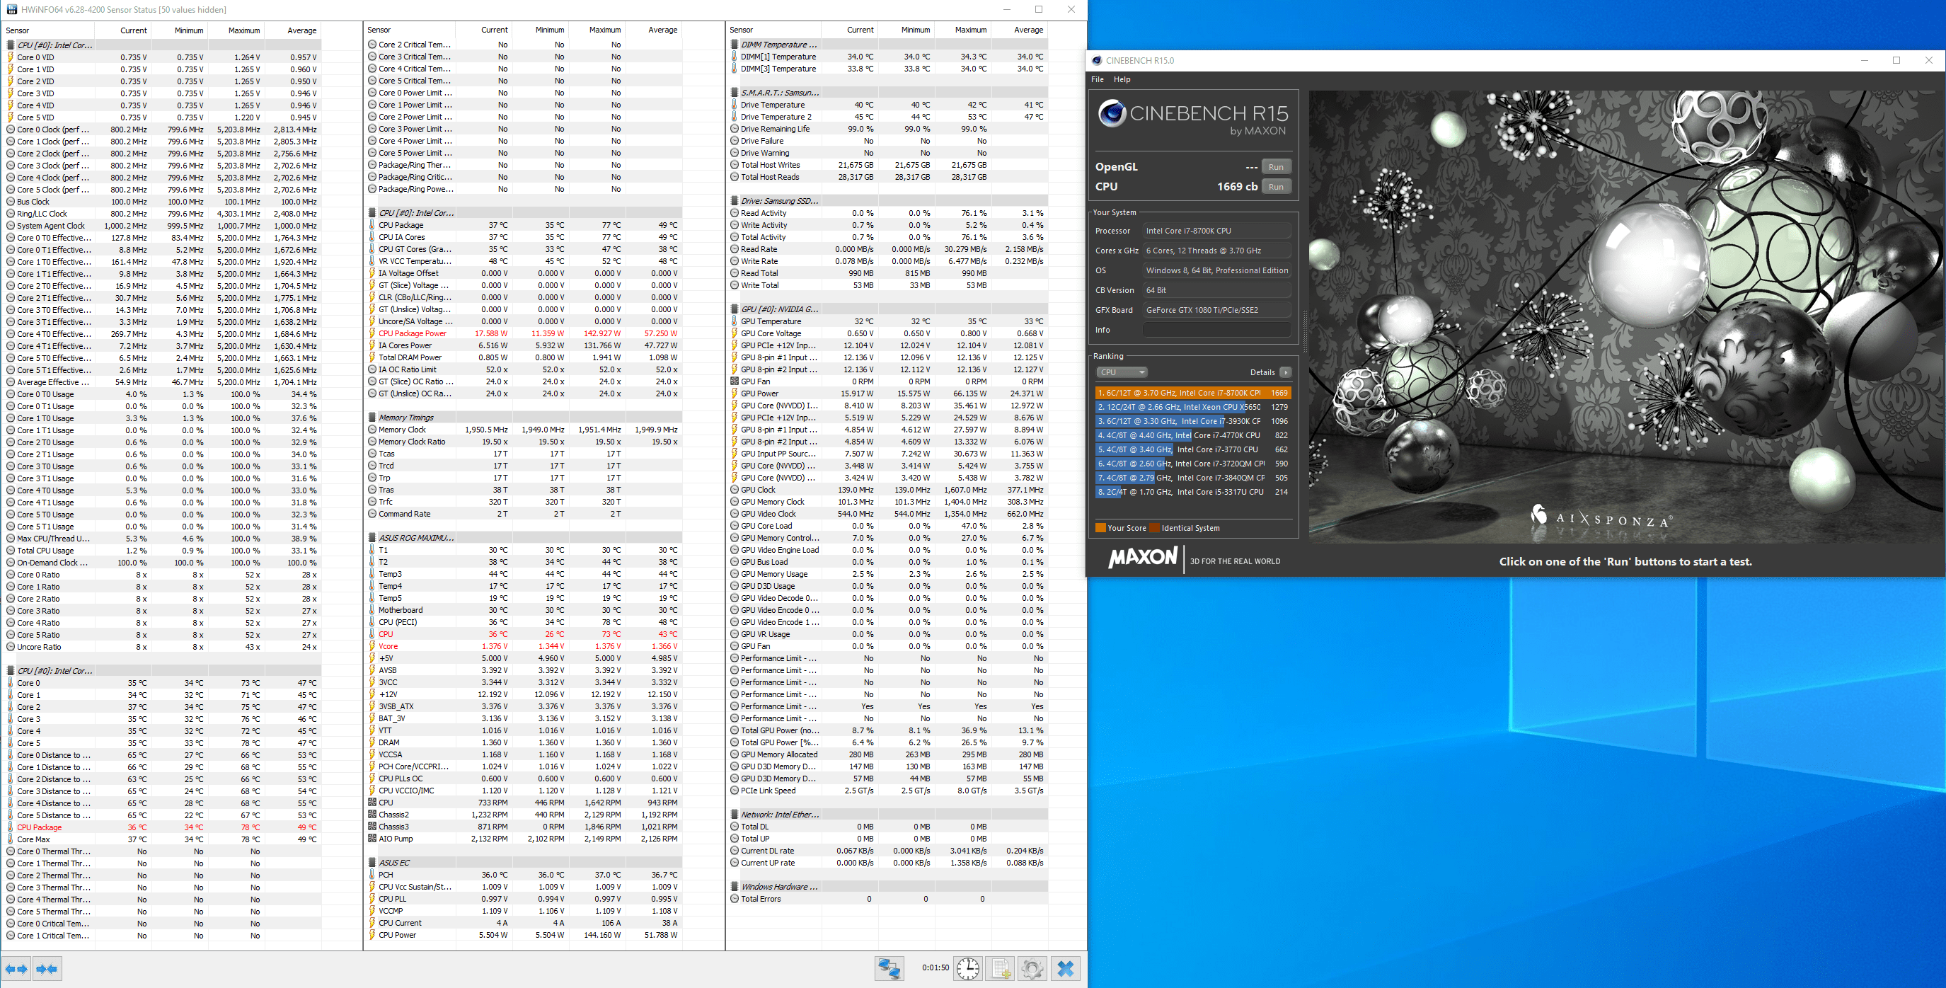Image resolution: width=1946 pixels, height=988 pixels.
Task: Click the Memory Timings group chip icon
Action: (372, 418)
